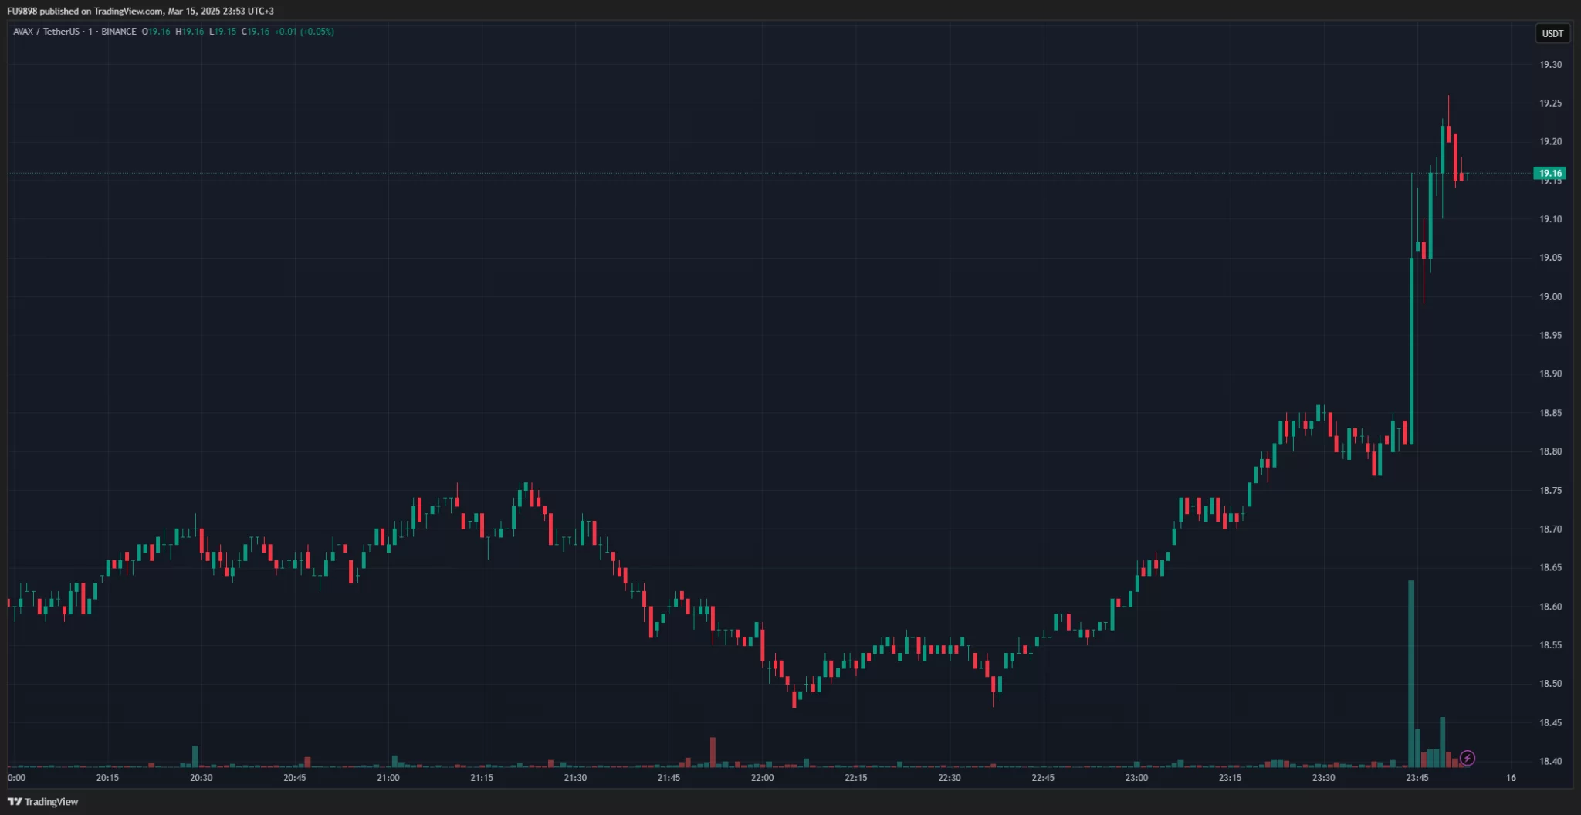Click the O19.16 open price value
Image resolution: width=1581 pixels, height=815 pixels.
156,32
